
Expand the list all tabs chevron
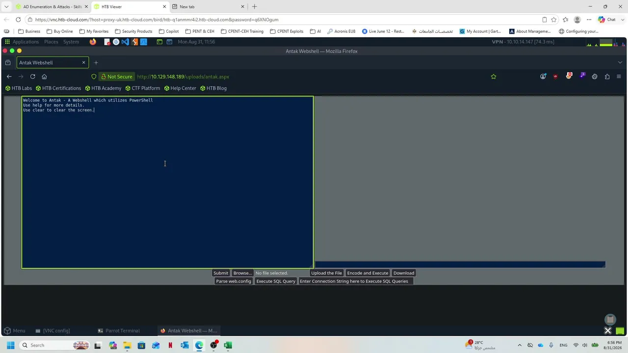click(620, 63)
